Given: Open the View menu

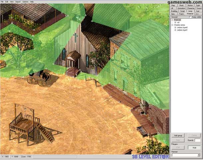Looking at the screenshot, I should click(12, 2).
